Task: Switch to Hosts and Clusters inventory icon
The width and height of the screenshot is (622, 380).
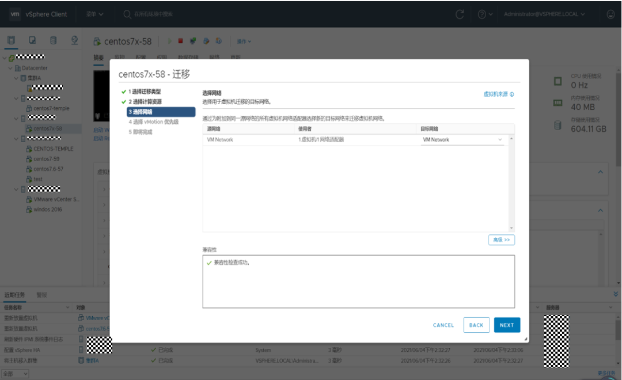Action: [x=11, y=40]
